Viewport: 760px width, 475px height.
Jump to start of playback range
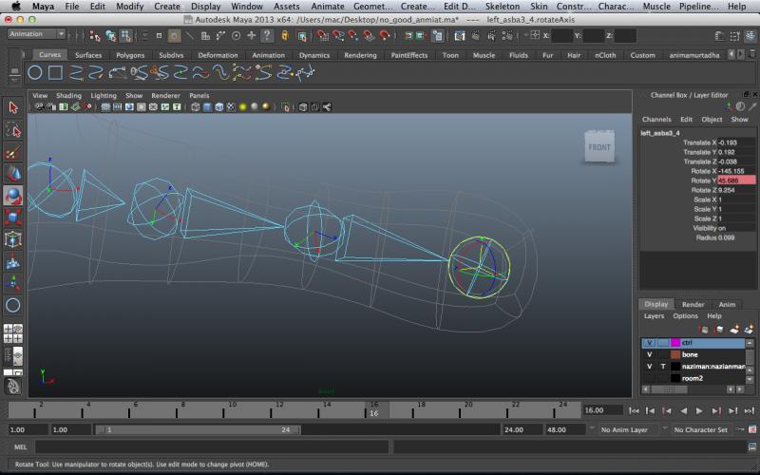pyautogui.click(x=634, y=410)
